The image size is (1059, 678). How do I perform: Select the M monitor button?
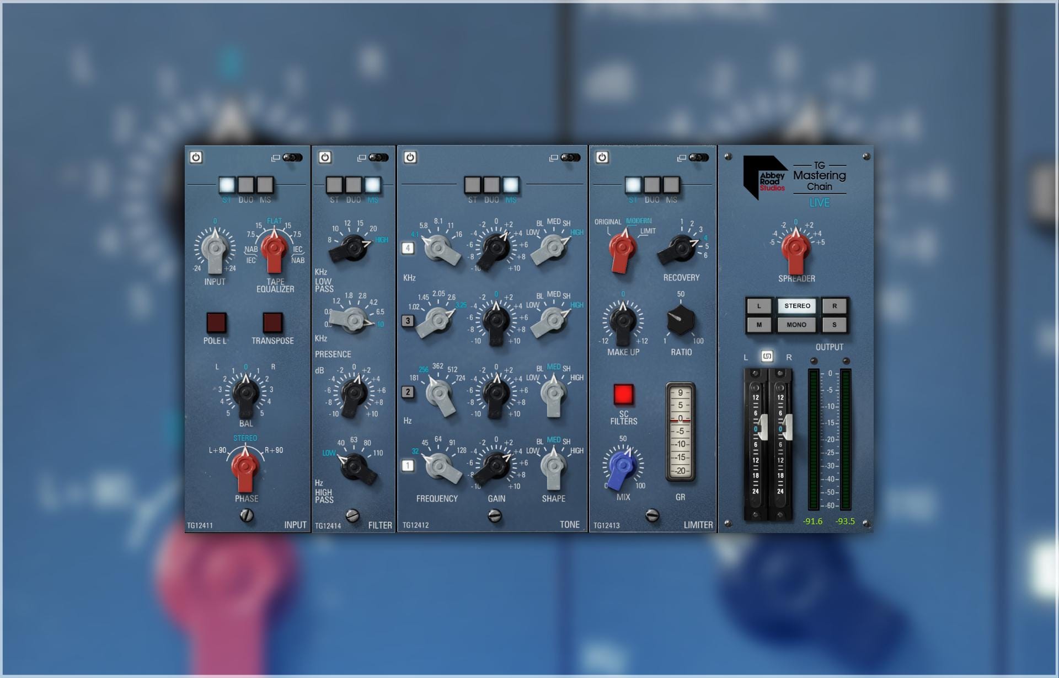[759, 325]
